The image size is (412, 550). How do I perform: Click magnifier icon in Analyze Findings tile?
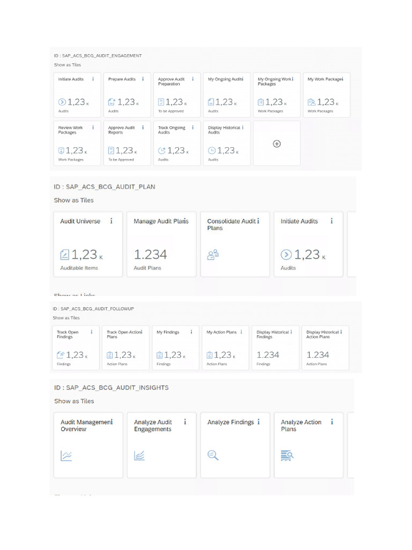pyautogui.click(x=212, y=455)
